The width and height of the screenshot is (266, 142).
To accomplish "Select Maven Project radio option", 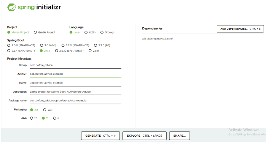I will pyautogui.click(x=18, y=32).
